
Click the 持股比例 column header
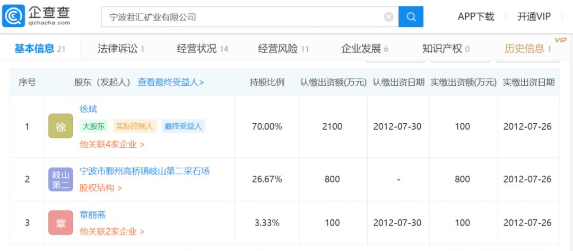coord(267,83)
